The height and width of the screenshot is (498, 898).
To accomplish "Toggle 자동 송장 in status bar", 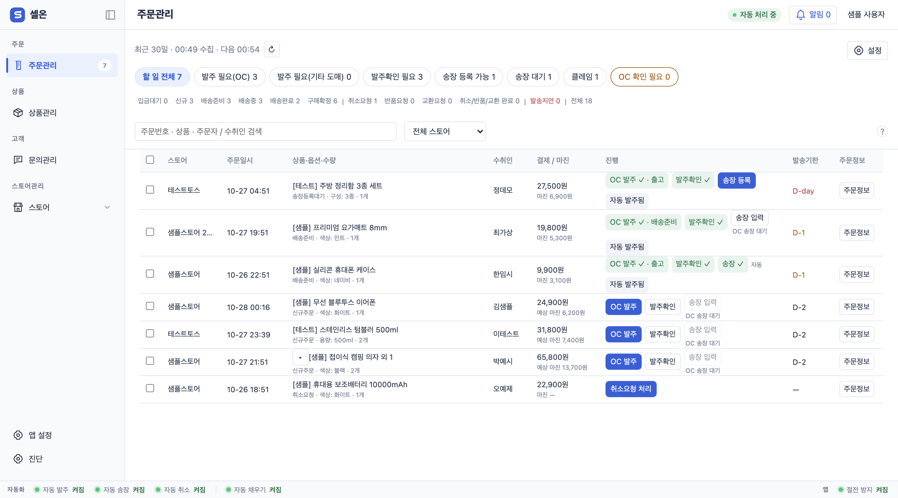I will tap(119, 490).
